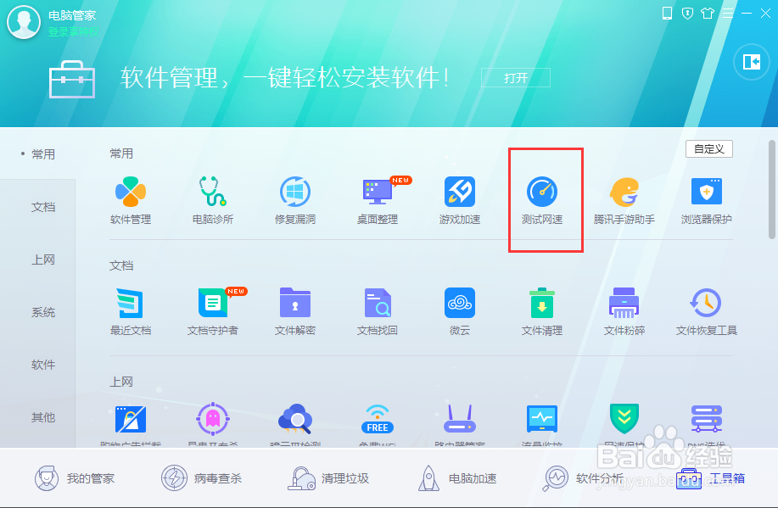Viewport: 778px width, 508px height.
Task: Click the 打开 button in banner
Action: (x=516, y=78)
